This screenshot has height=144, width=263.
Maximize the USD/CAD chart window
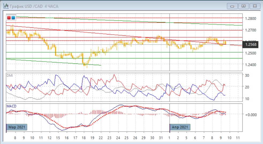click(243, 6)
